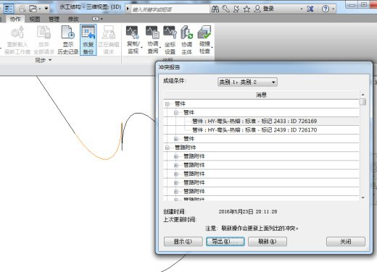Open the Help dropdown arrow
Image resolution: width=377 pixels, height=272 pixels.
(333, 9)
